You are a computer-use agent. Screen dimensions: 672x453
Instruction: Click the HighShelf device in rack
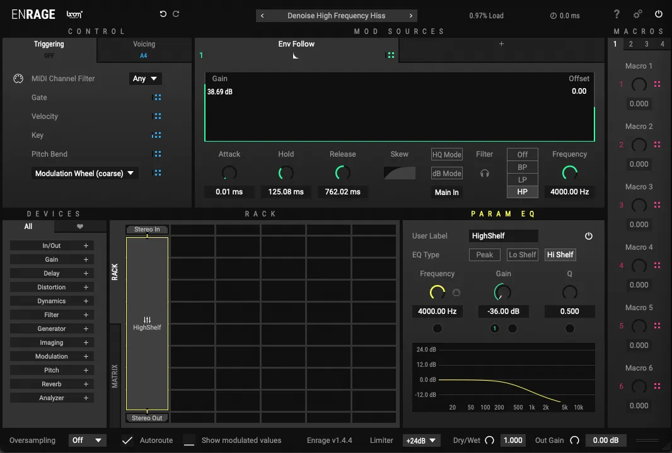(147, 323)
